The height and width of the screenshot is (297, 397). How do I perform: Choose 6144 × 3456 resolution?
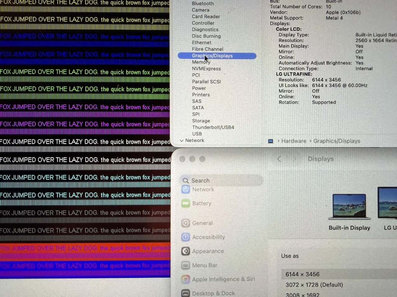[x=302, y=274]
